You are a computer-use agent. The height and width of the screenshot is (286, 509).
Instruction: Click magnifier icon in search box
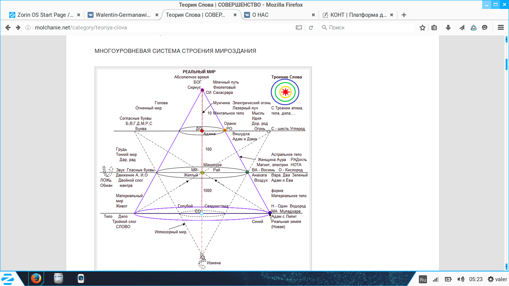(324, 28)
